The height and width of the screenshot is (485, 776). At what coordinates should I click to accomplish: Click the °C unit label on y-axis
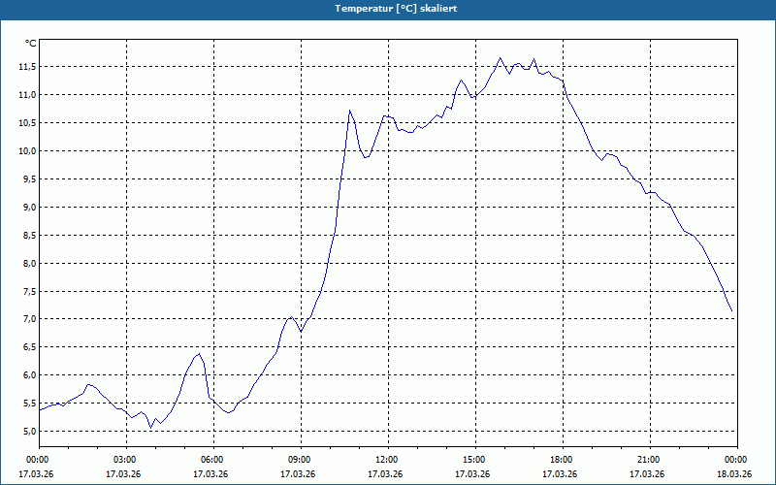click(x=31, y=44)
